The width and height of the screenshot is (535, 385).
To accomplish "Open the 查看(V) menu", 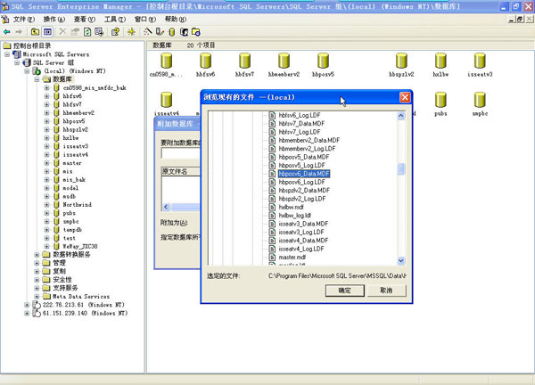I will tap(85, 20).
